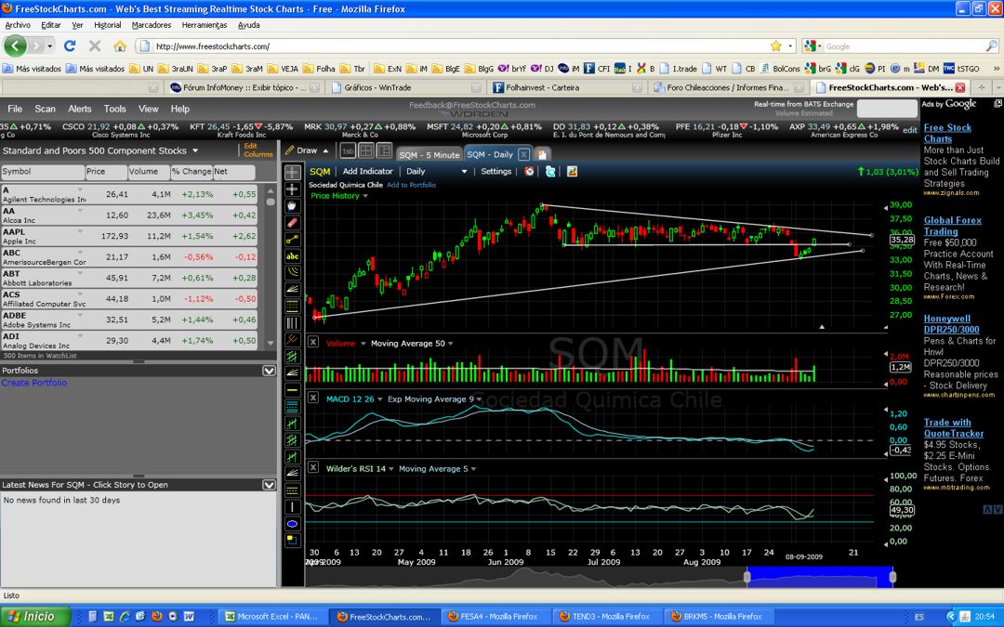Open the Wilder's RSI 14 dropdown

click(x=391, y=469)
